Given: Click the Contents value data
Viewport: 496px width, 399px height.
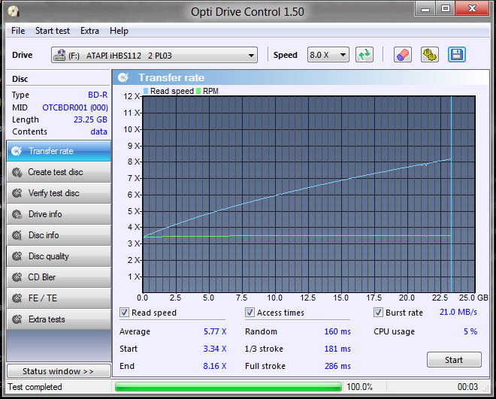Looking at the screenshot, I should [x=98, y=131].
